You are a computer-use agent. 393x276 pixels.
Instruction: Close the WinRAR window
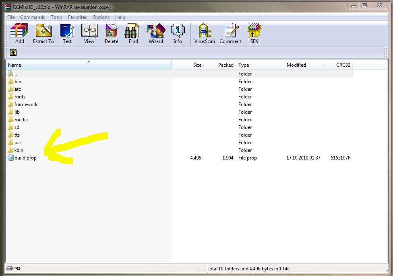[379, 5]
